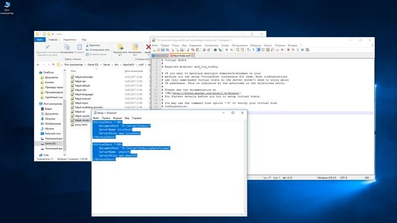Click Имя column header in Explorer
The image size is (397, 223).
(x=73, y=71)
